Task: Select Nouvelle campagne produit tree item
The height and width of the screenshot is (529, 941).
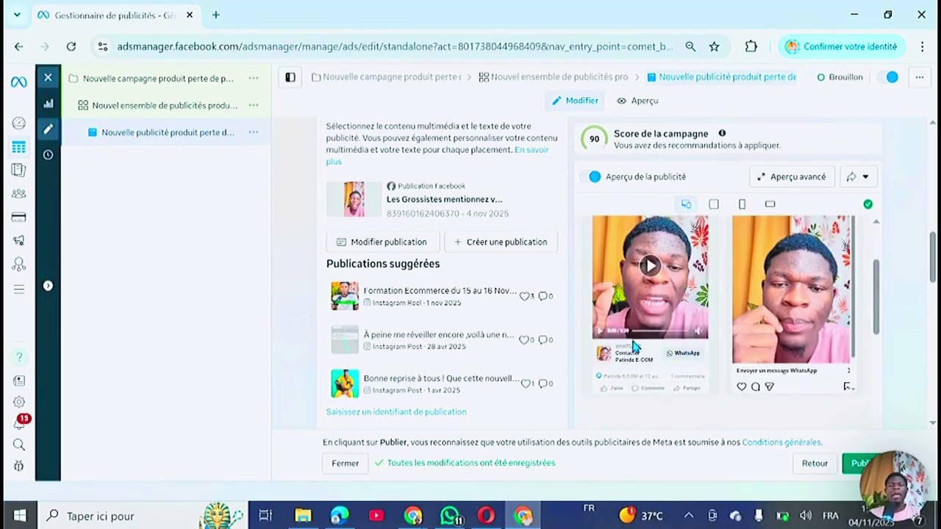Action: click(x=157, y=78)
